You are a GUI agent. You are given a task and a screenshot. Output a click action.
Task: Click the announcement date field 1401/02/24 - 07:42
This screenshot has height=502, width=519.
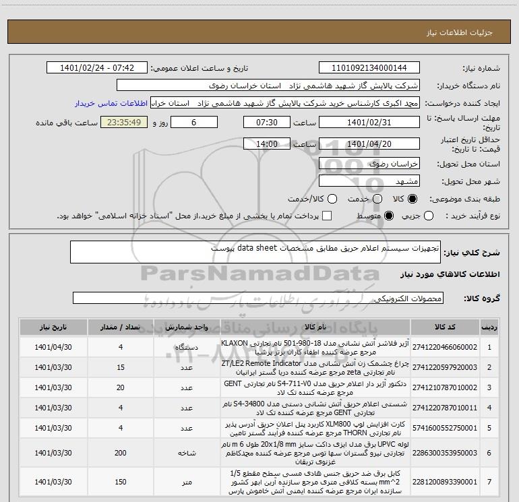point(96,68)
